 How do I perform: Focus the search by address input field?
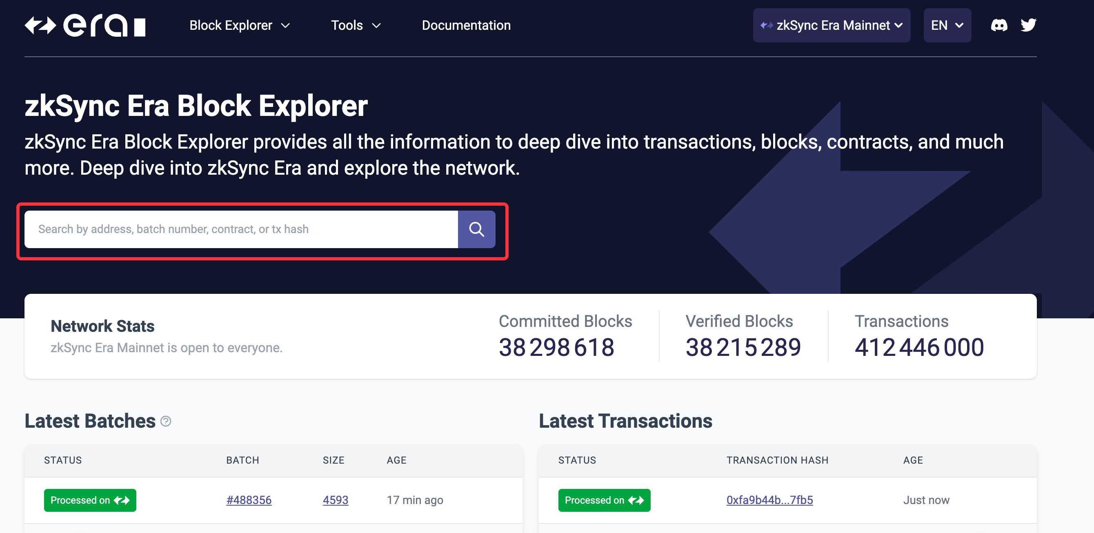241,229
